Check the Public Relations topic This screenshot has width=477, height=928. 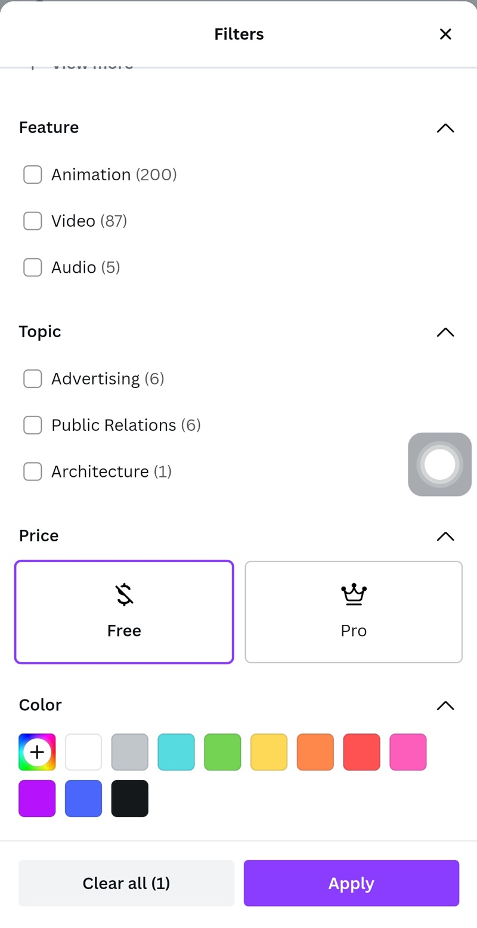(x=33, y=425)
